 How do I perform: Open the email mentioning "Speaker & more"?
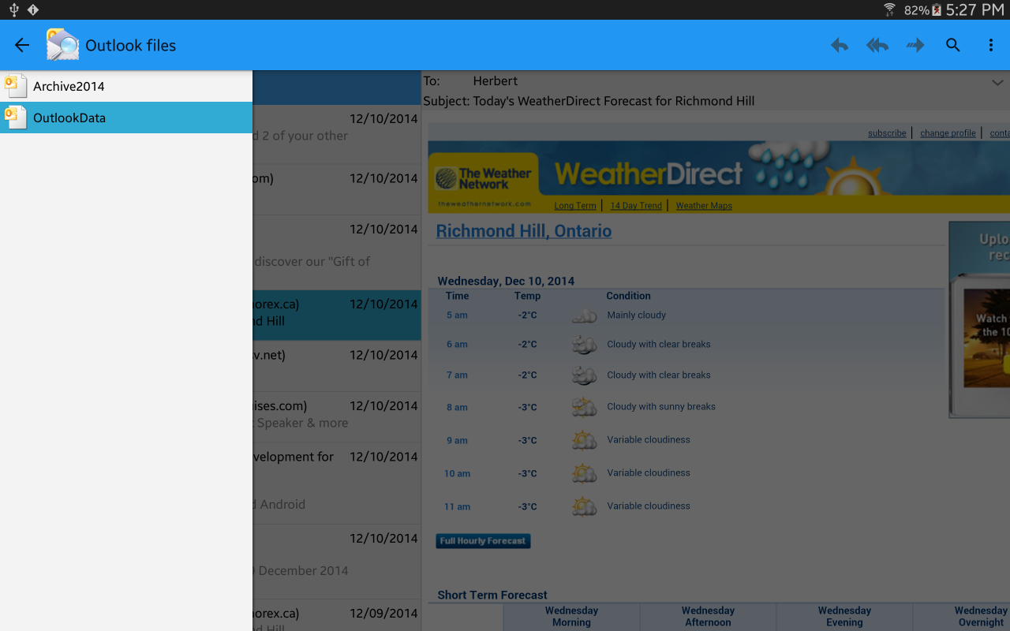(337, 417)
